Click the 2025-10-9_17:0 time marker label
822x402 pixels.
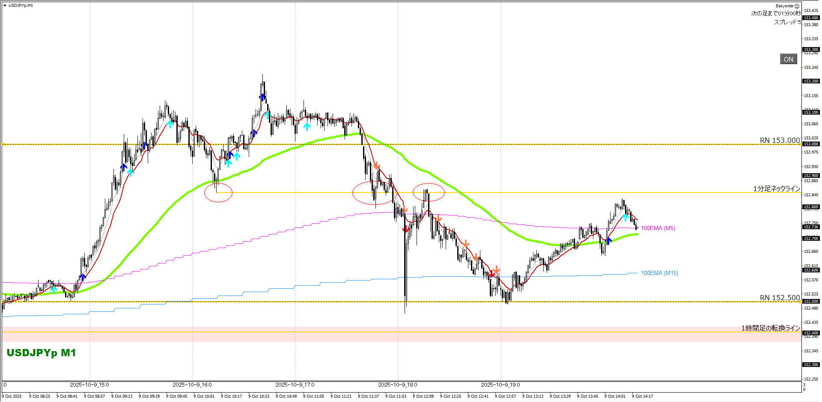pyautogui.click(x=295, y=385)
